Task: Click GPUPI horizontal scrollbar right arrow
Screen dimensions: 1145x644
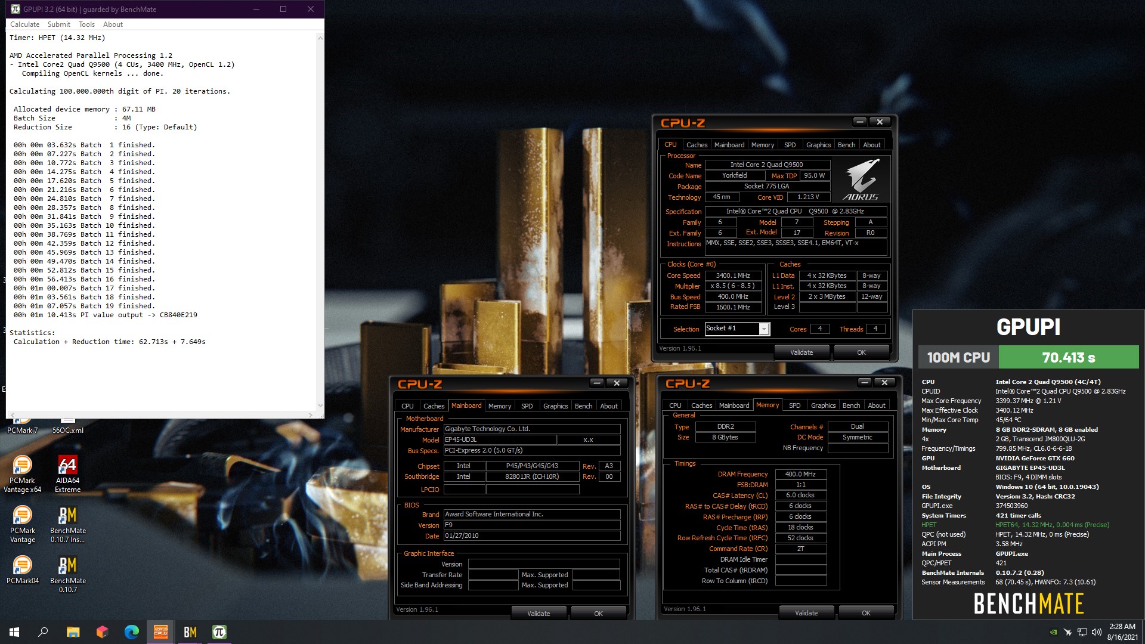Action: pos(310,415)
